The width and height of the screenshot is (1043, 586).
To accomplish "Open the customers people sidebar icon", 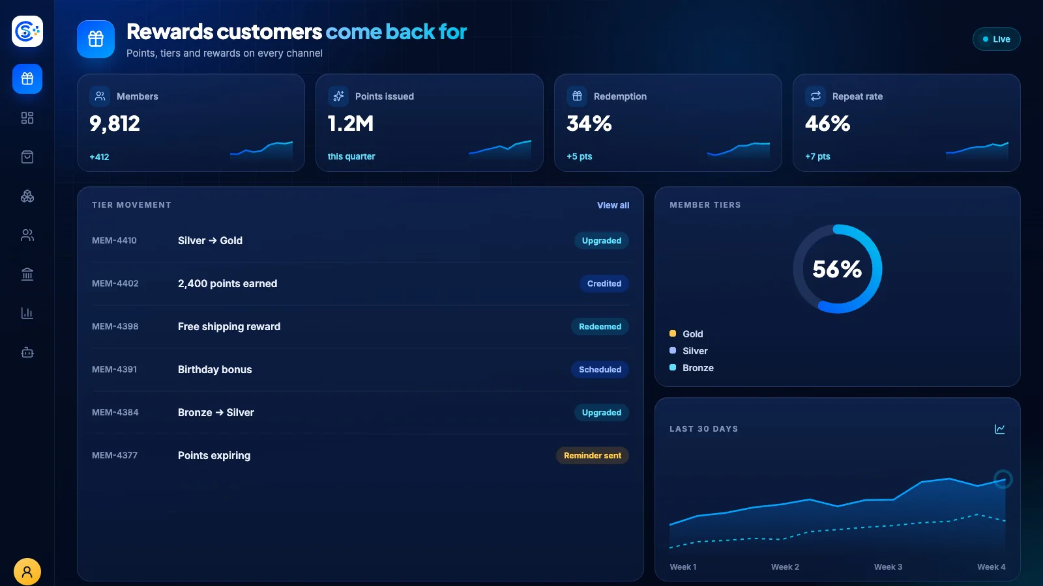I will [x=27, y=235].
